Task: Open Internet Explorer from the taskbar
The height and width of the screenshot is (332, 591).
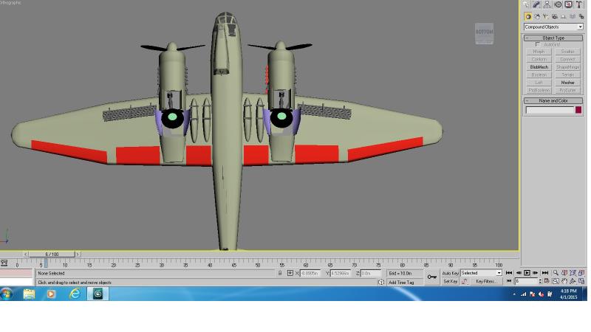Action: [x=75, y=294]
